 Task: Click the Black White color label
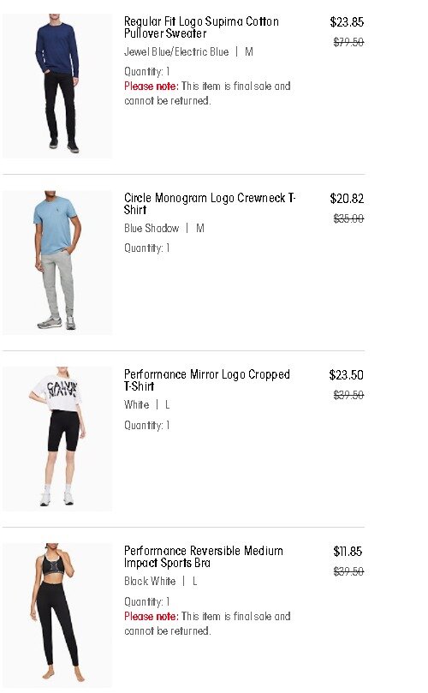click(x=150, y=581)
